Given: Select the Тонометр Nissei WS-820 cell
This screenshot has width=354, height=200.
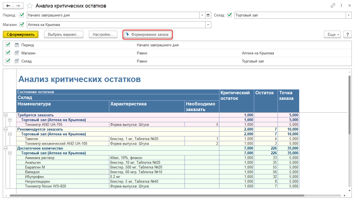Looking at the screenshot, I should pos(63,186).
